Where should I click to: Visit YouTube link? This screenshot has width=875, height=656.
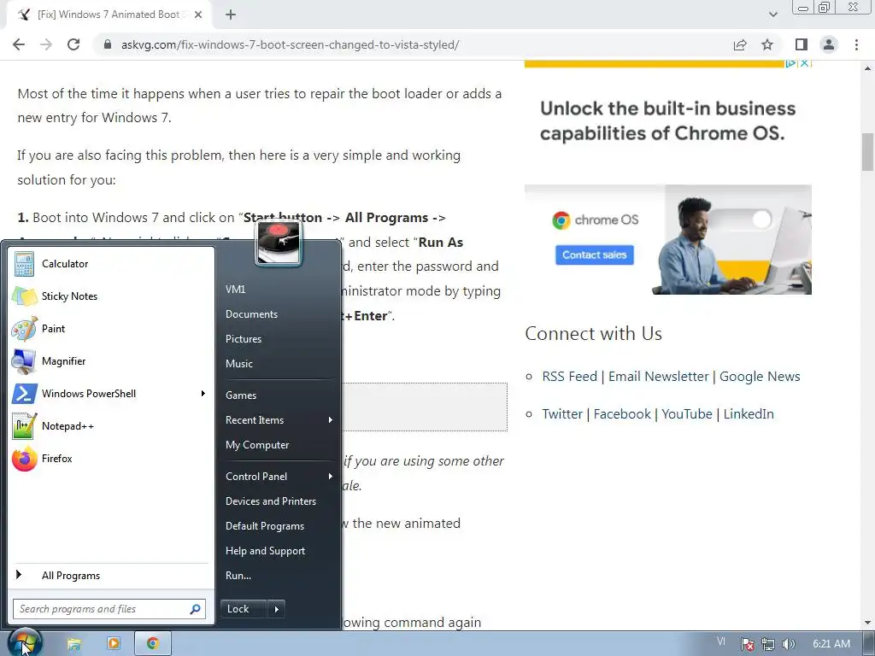(687, 414)
